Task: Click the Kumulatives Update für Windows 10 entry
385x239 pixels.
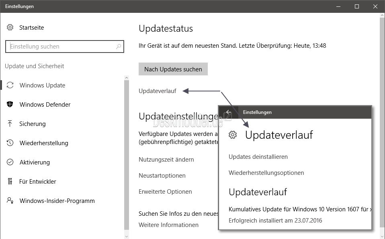Action: pyautogui.click(x=300, y=209)
